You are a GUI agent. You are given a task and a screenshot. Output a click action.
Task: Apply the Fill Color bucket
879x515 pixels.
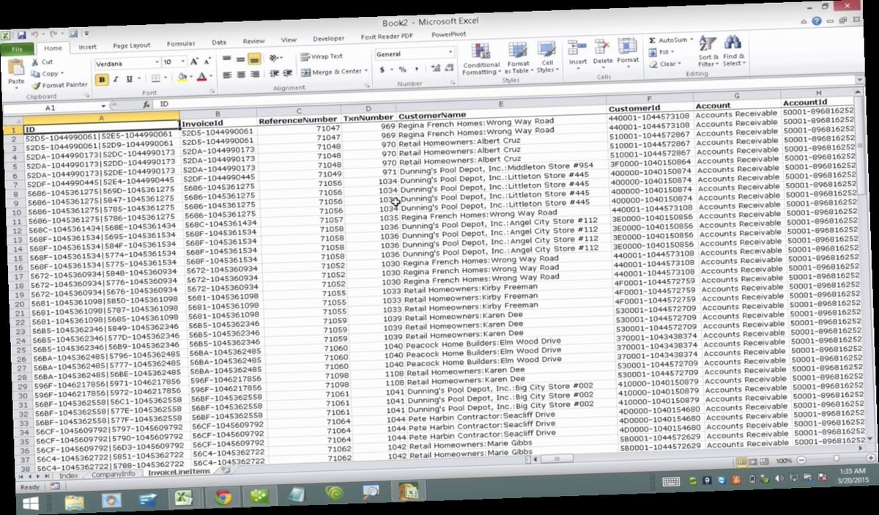point(182,78)
